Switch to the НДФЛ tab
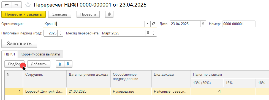 point(10,54)
